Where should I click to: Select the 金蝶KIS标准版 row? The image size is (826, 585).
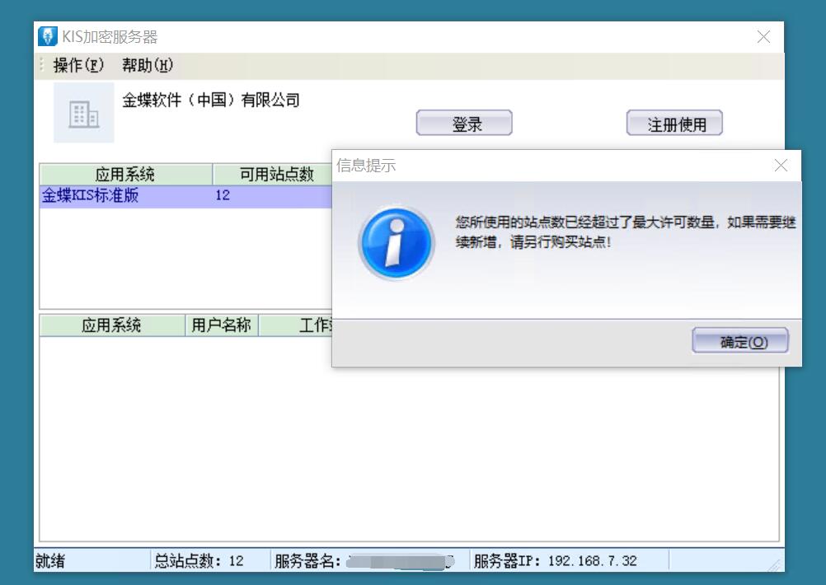[185, 196]
